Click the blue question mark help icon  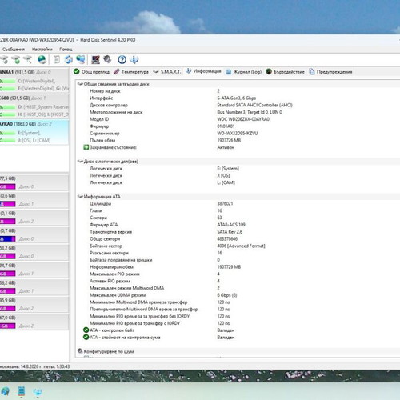[122, 59]
